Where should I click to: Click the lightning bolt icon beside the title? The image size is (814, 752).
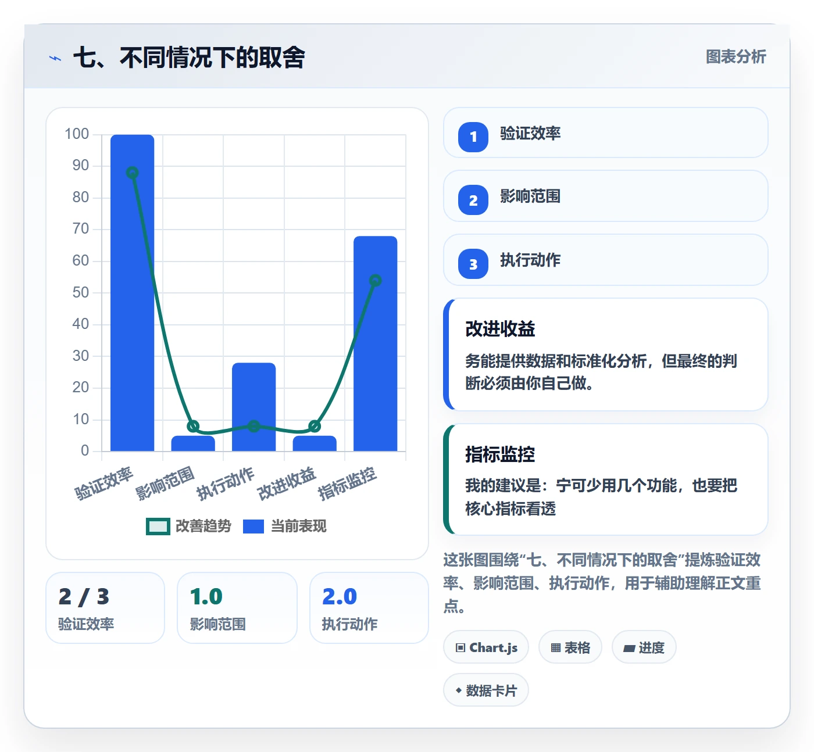click(55, 58)
